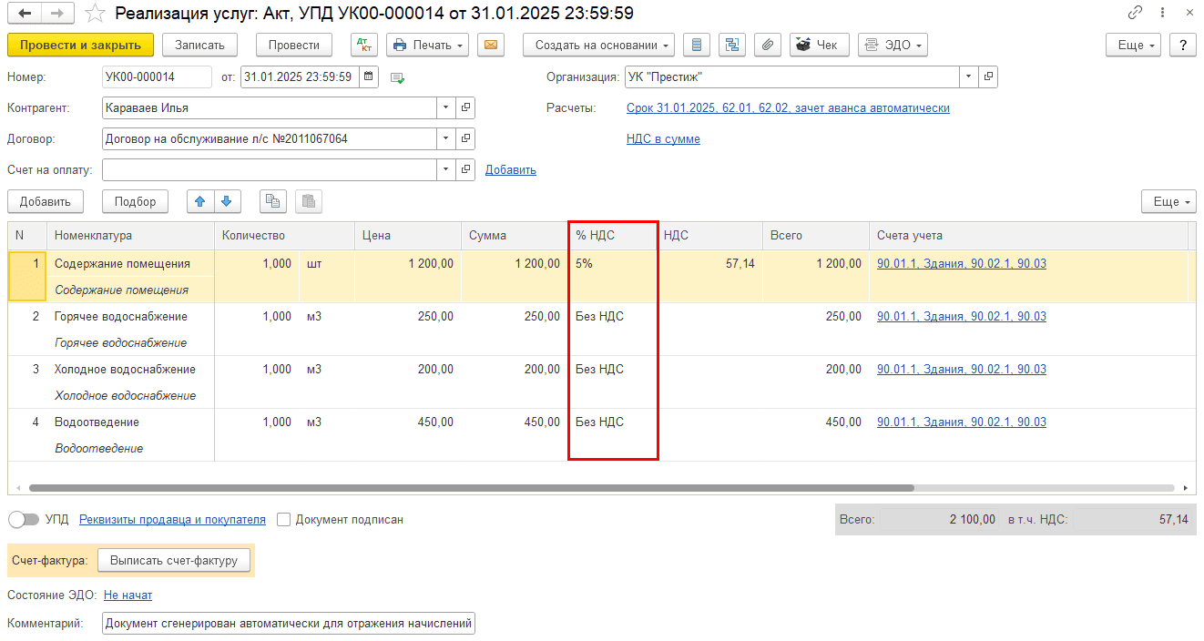Go back using the left arrow
Screen dimensions: 1204x641
25,14
